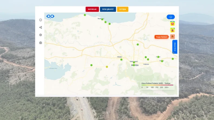Toggle the first heatmap layer thumbnail
Screen dimensions: 214x120
point(172,24)
